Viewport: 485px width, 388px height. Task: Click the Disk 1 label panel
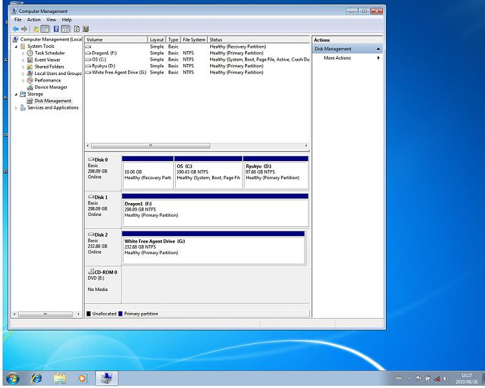click(x=102, y=210)
